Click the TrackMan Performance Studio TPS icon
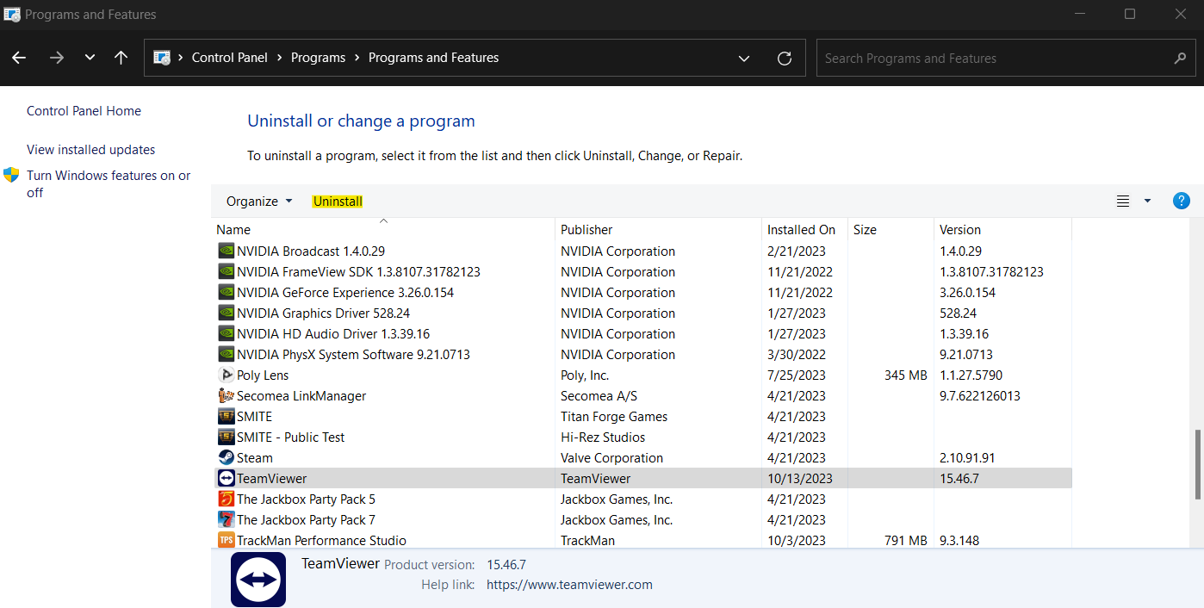Screen dimensions: 1204x608 (x=225, y=540)
